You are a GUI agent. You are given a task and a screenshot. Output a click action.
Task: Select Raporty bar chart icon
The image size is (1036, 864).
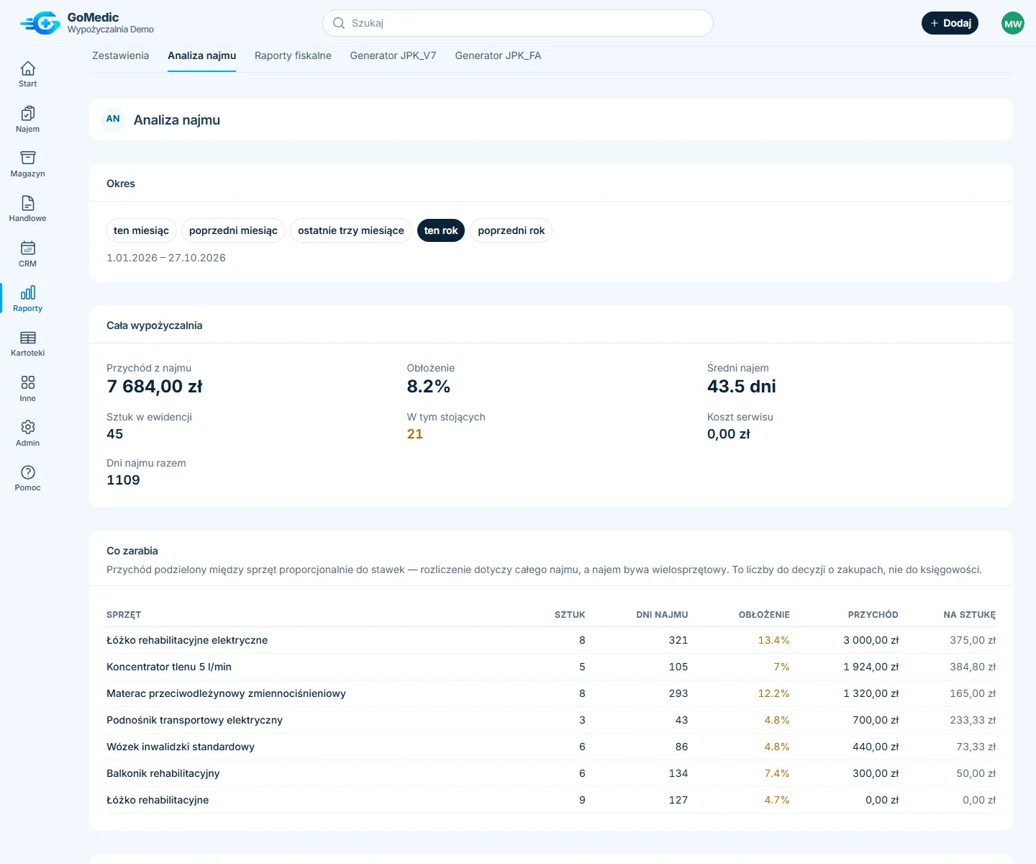pos(27,292)
